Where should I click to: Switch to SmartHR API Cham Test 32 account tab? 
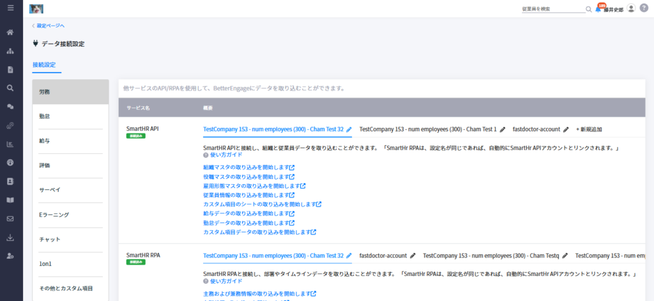(x=273, y=130)
